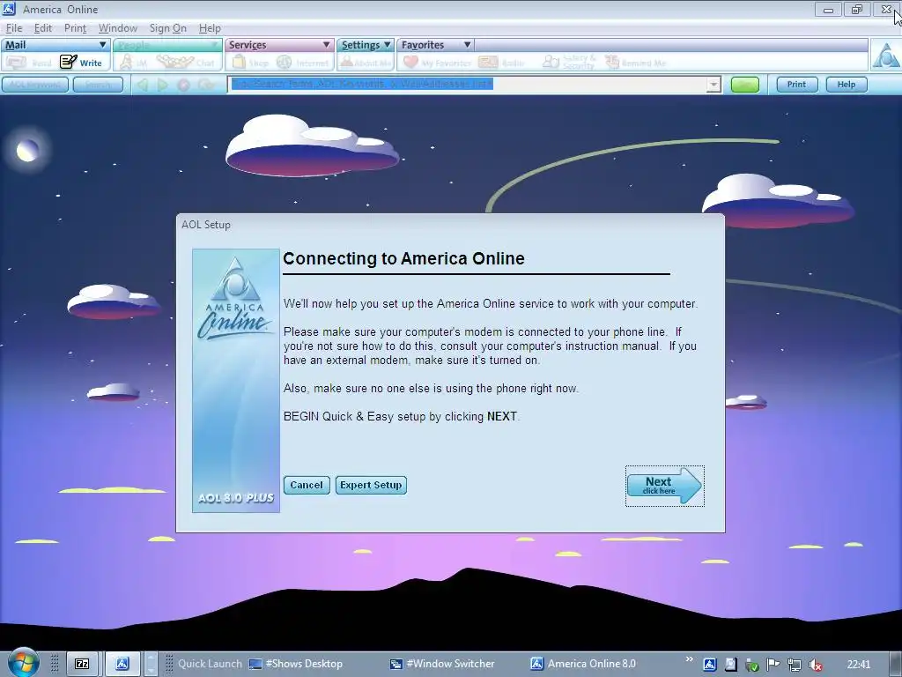Click the browser Back arrow
The width and height of the screenshot is (902, 677).
142,86
